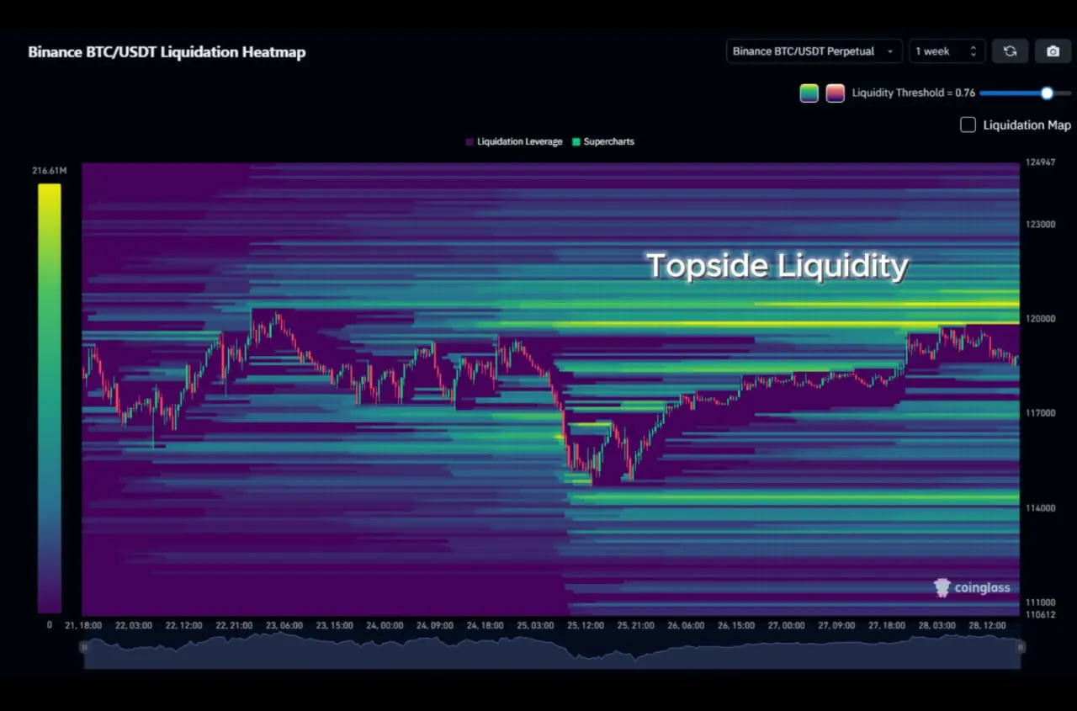Click the mini overview timeline area chart
The image size is (1077, 711).
coord(552,650)
